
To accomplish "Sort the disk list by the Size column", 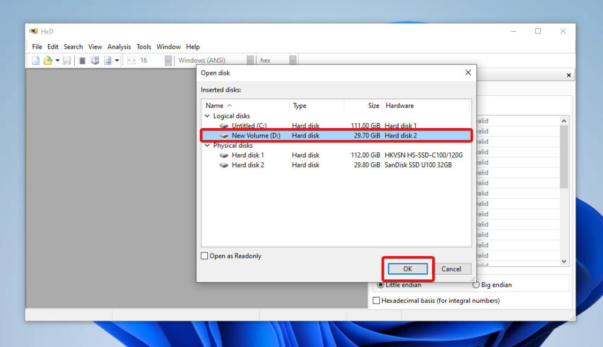I will coord(363,105).
